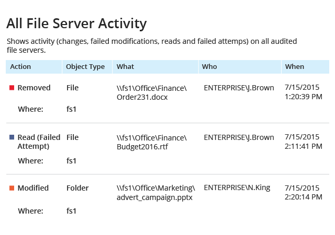Select the What column header

155,67
